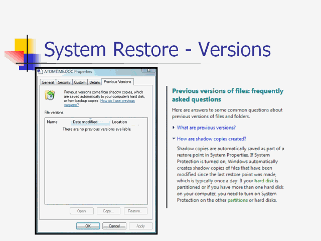Go to the Details tab
The image size is (321, 241).
coord(95,82)
